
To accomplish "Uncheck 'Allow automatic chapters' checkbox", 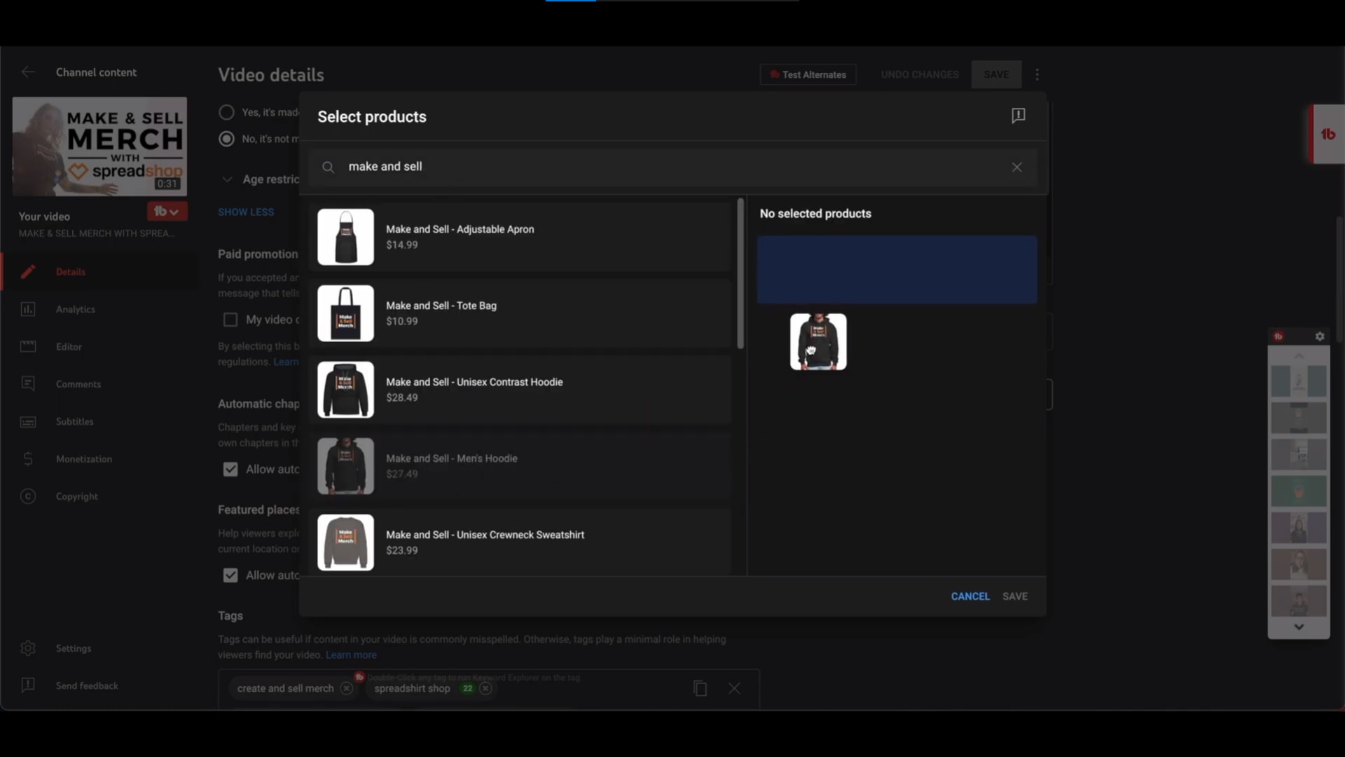I will pos(230,470).
